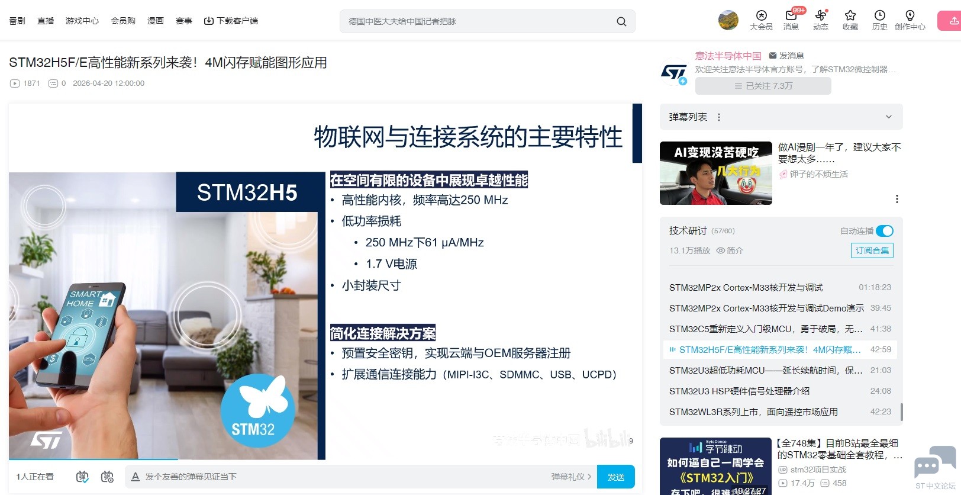The width and height of the screenshot is (961, 495).
Task: Open the 消息 messages icon
Action: tap(791, 20)
